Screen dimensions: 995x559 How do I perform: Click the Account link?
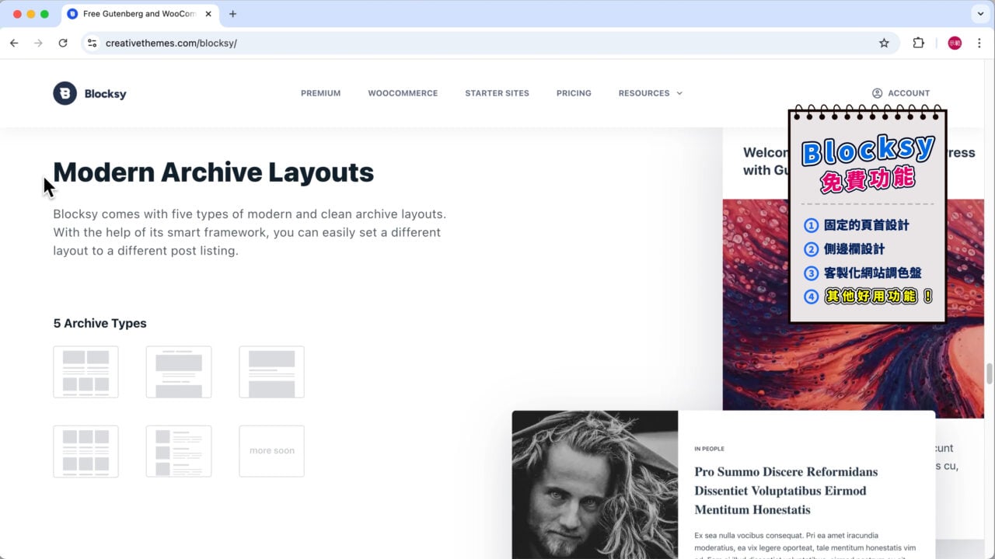pyautogui.click(x=901, y=93)
